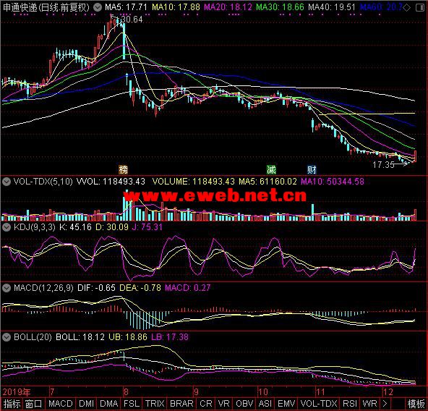Viewport: 428px width, 411px height.
Task: Click the MA20: 18.12 moving average label
Action: [x=228, y=7]
